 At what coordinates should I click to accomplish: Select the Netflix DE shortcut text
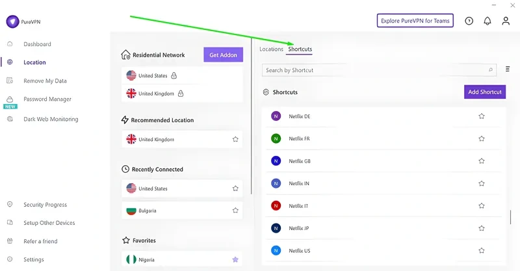[x=300, y=116]
